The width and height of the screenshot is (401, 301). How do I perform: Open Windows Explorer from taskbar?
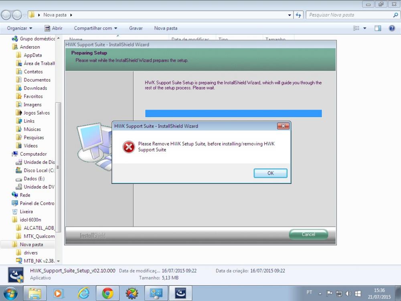click(x=35, y=293)
